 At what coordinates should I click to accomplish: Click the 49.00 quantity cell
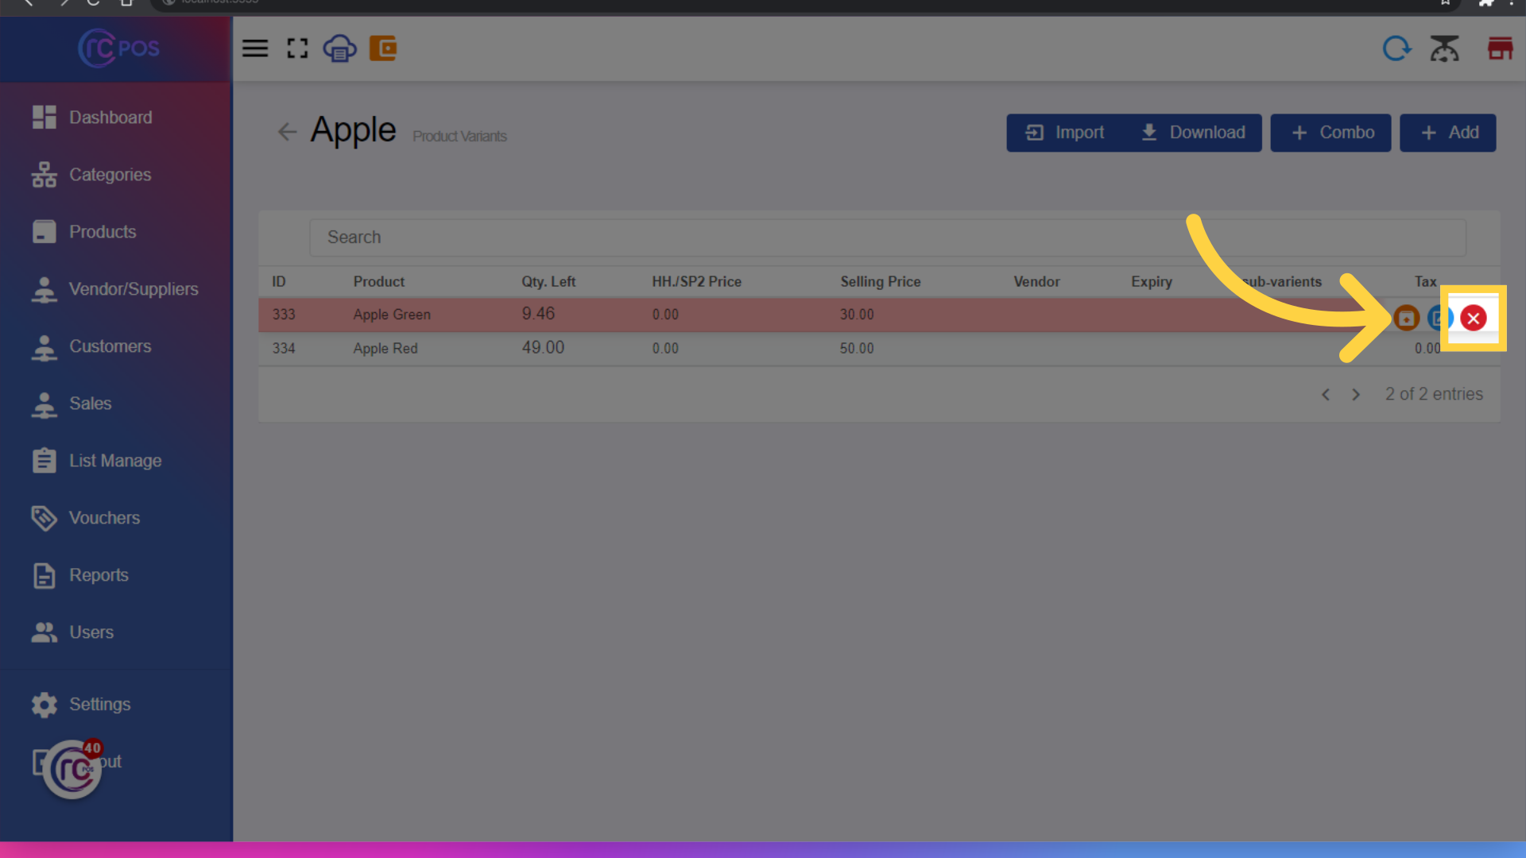tap(543, 348)
